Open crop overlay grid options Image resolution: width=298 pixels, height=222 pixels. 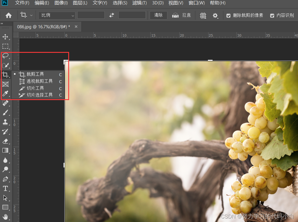coord(203,15)
